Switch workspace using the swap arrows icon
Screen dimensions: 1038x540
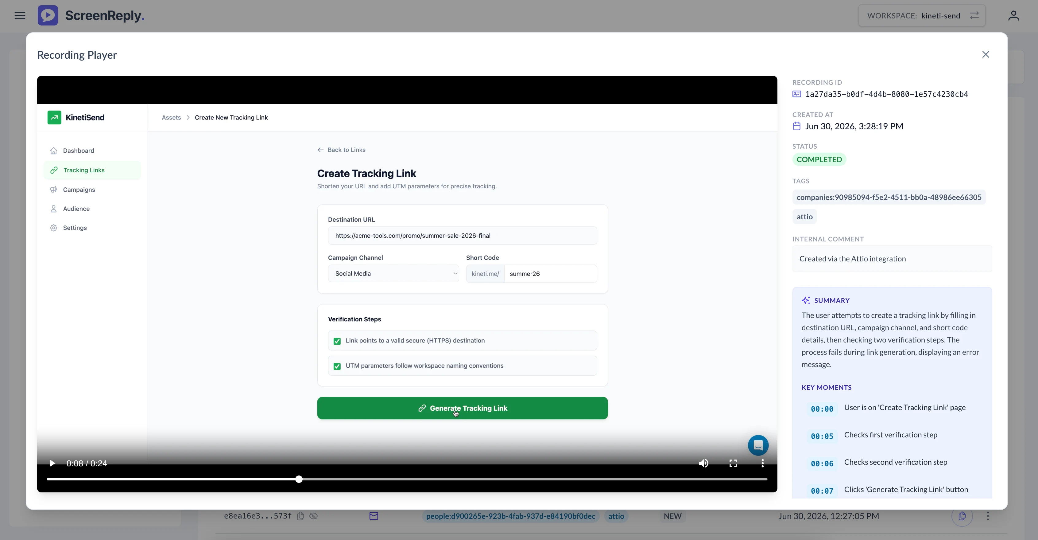coord(974,15)
